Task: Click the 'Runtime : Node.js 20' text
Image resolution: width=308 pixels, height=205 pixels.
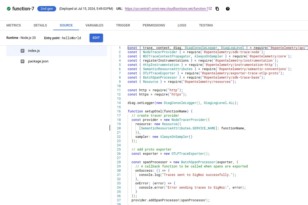Action: [x=21, y=38]
